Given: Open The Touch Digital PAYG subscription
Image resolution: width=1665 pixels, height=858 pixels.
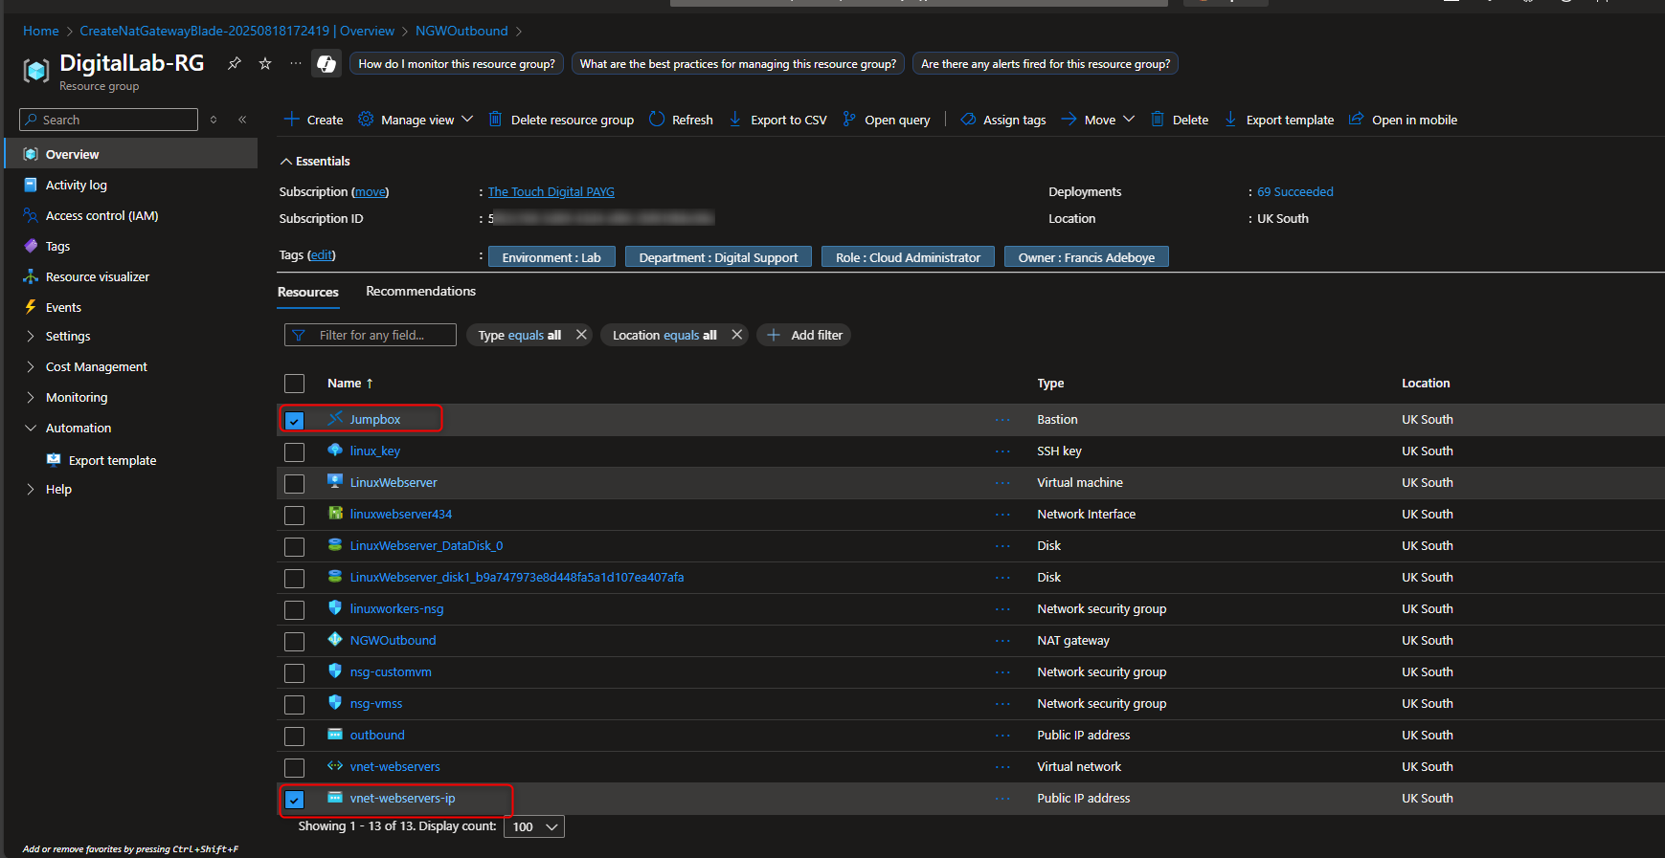Looking at the screenshot, I should click(x=551, y=191).
